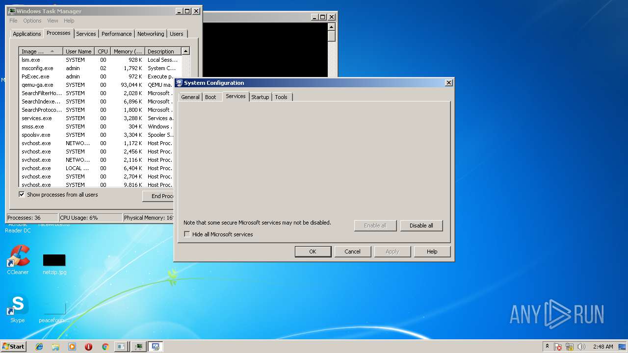
Task: Open the network status tray icon
Action: click(570, 347)
